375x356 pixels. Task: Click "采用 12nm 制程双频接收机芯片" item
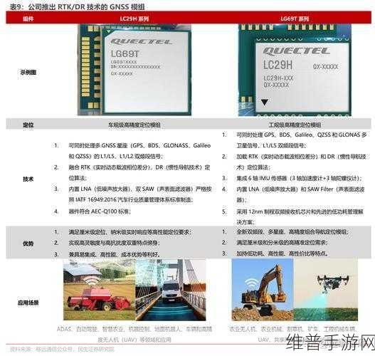click(300, 216)
